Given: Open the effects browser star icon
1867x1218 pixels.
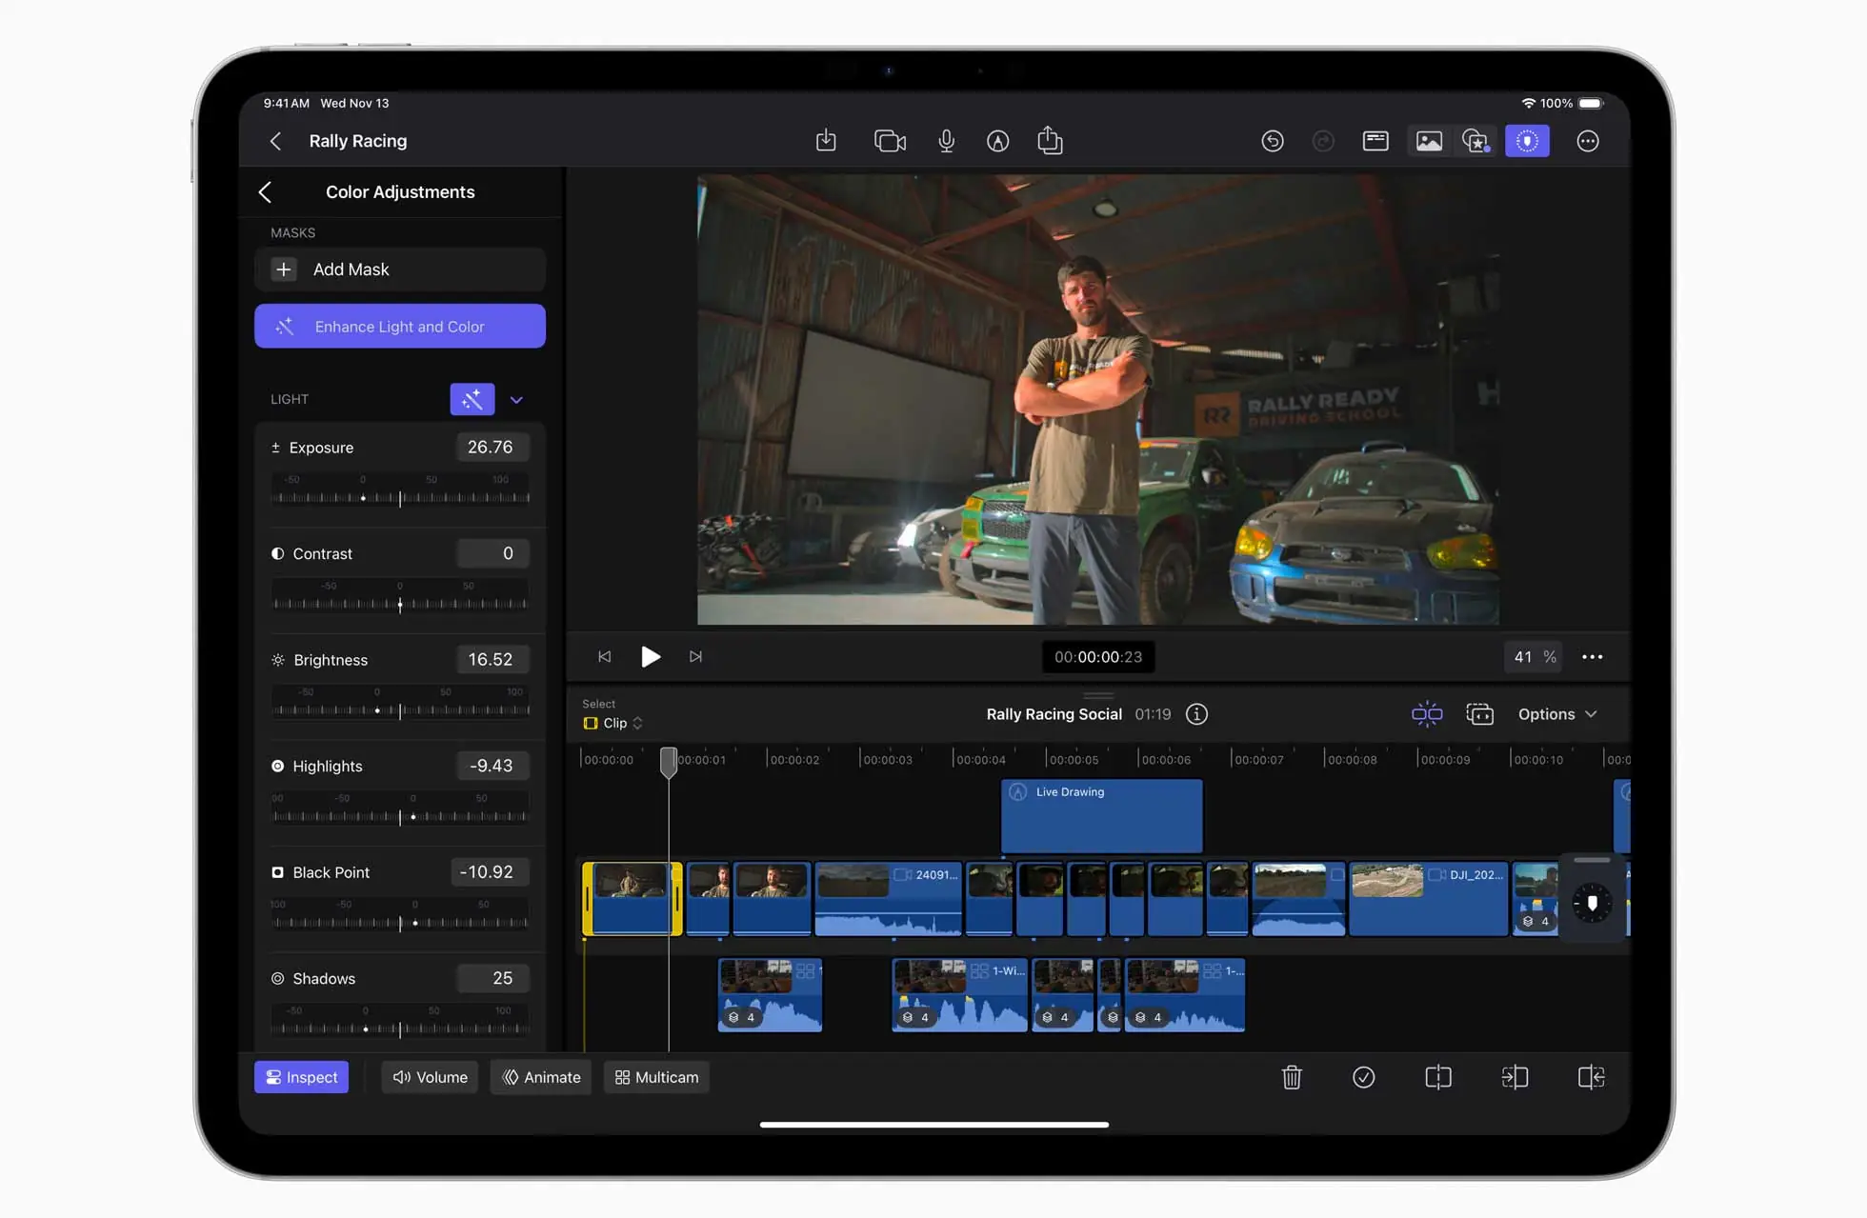Looking at the screenshot, I should (1476, 140).
